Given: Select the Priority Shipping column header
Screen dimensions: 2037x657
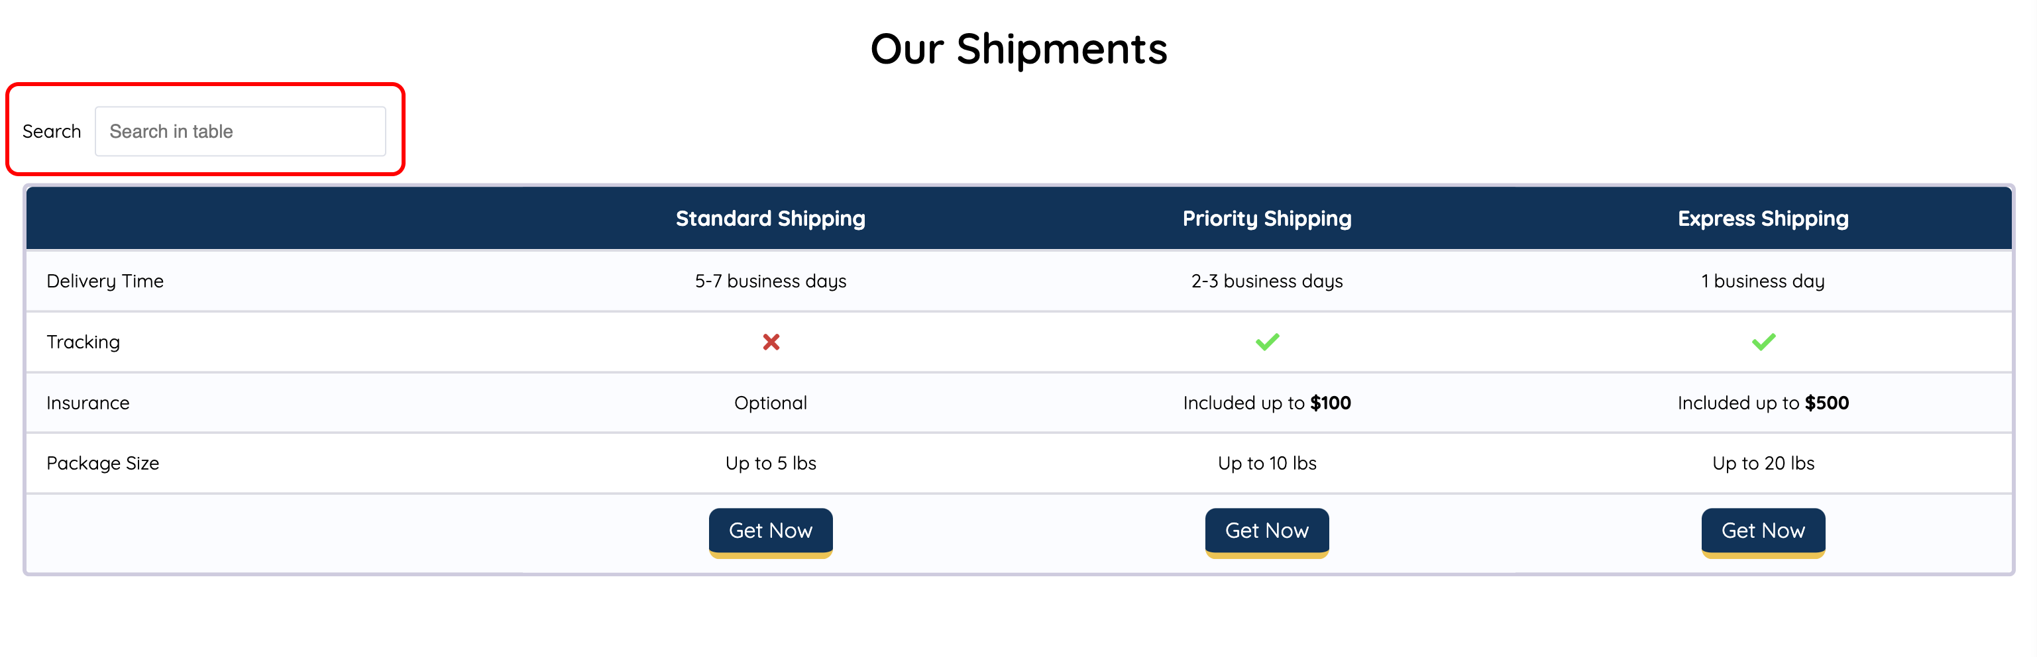Looking at the screenshot, I should 1267,218.
